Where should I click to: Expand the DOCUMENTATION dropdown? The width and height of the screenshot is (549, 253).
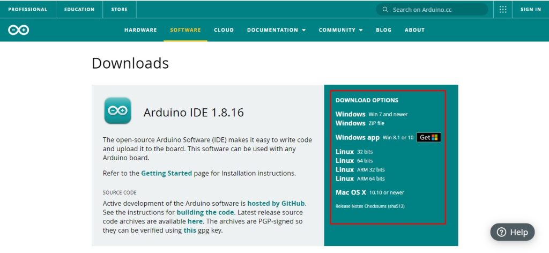tap(276, 30)
